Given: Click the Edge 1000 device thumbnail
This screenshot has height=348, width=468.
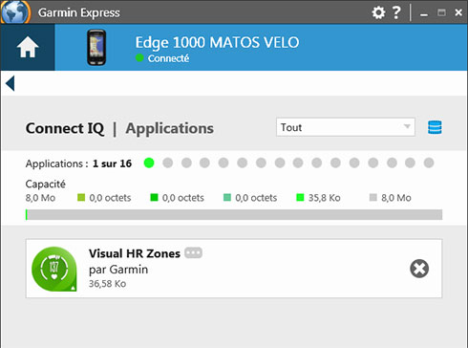Looking at the screenshot, I should tap(96, 48).
